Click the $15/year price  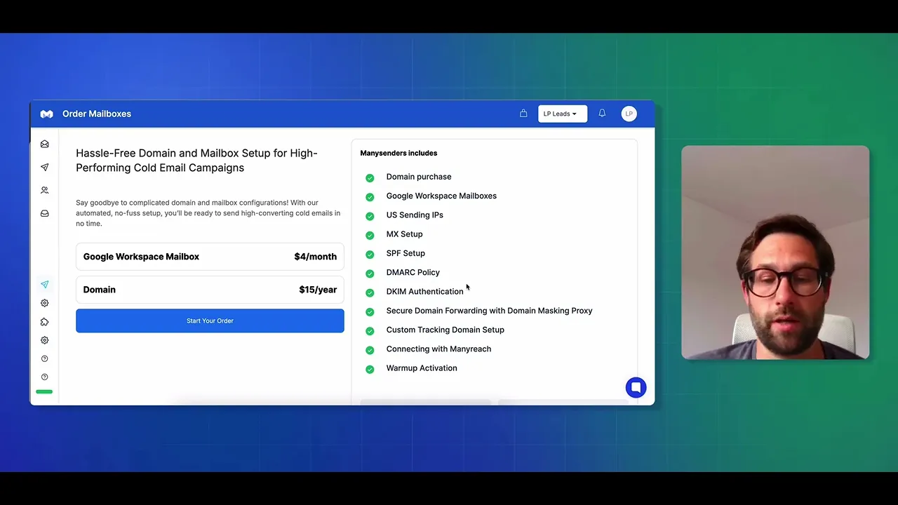[x=318, y=290]
